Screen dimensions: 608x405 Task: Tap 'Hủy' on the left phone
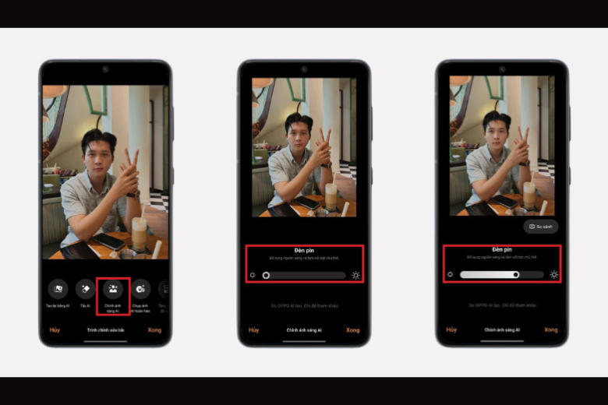[55, 329]
